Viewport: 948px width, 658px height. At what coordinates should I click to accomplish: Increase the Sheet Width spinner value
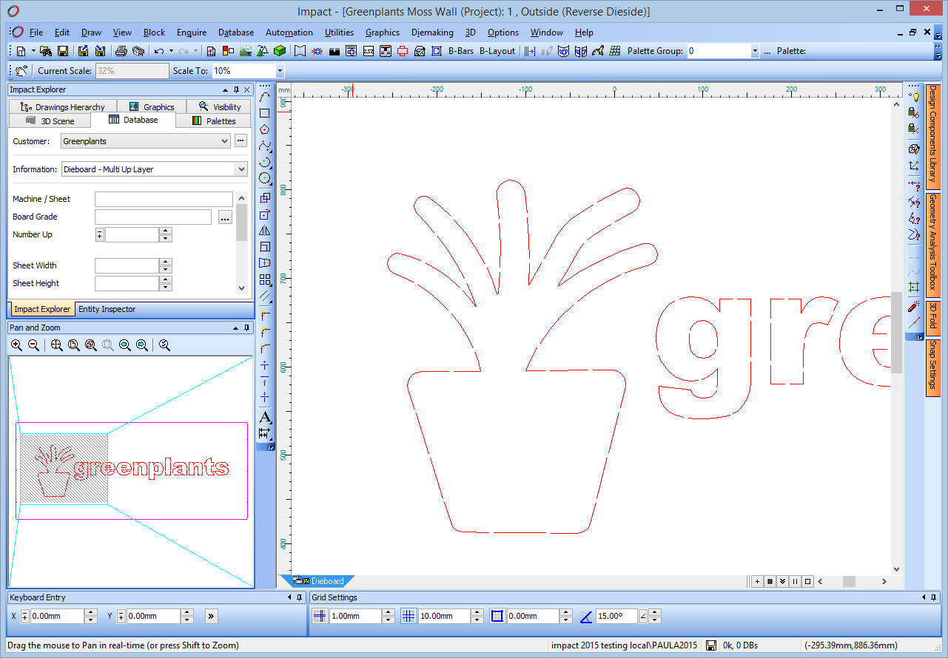point(166,262)
